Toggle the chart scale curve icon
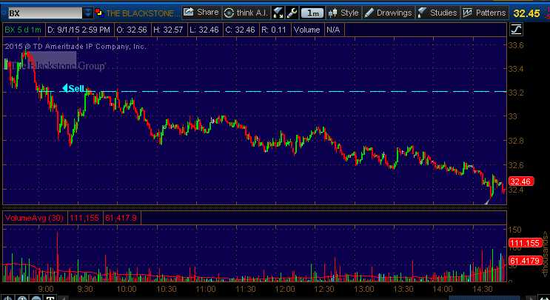The image size is (550, 300). point(515,30)
